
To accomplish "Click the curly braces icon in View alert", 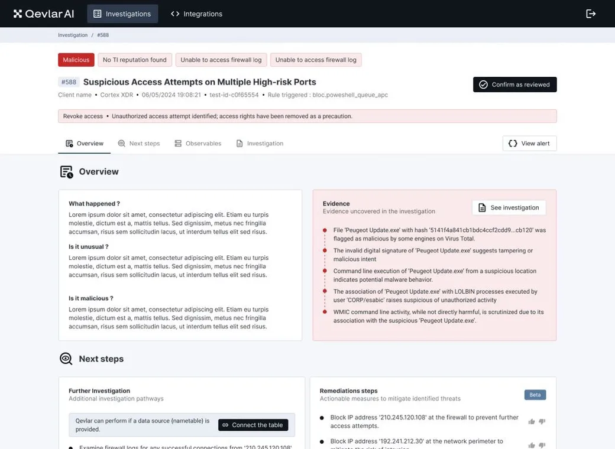I will click(513, 144).
